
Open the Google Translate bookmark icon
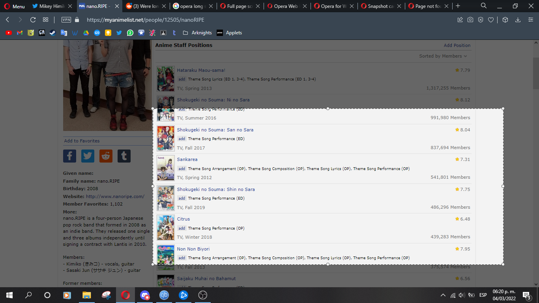(x=64, y=33)
